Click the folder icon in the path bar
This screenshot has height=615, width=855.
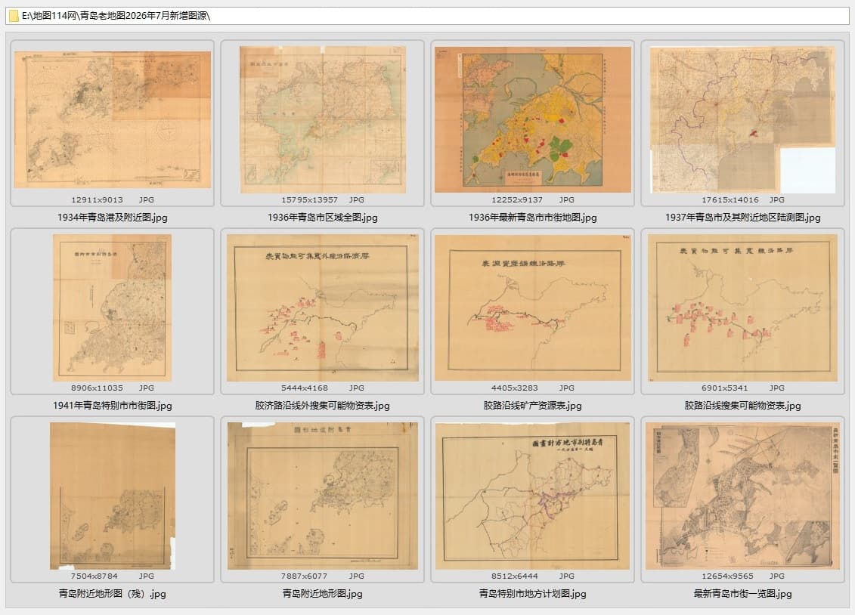pos(14,16)
